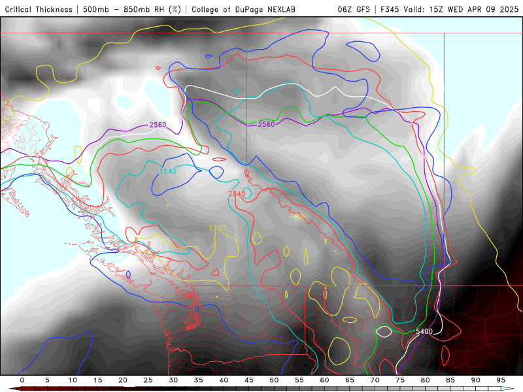Screen dimensions: 523x392
Task: Click the 0 value on the color scale
Action: point(22,380)
